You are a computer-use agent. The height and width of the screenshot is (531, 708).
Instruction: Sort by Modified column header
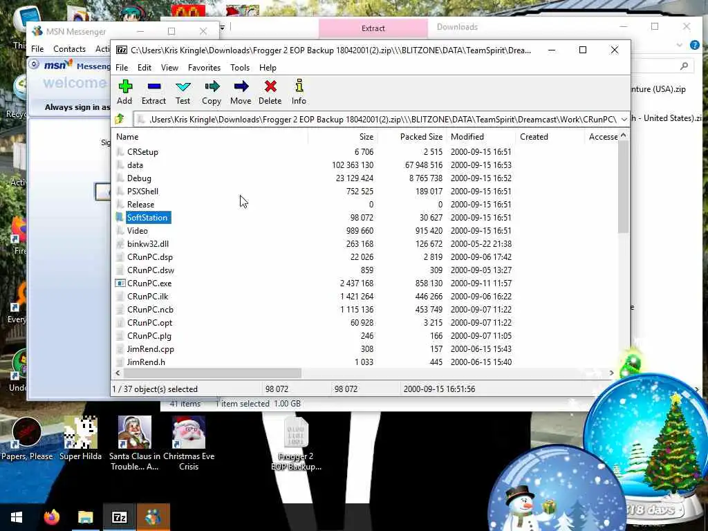coord(481,137)
